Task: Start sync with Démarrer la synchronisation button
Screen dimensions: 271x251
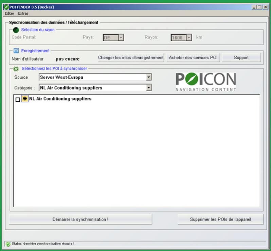Action: [x=80, y=219]
